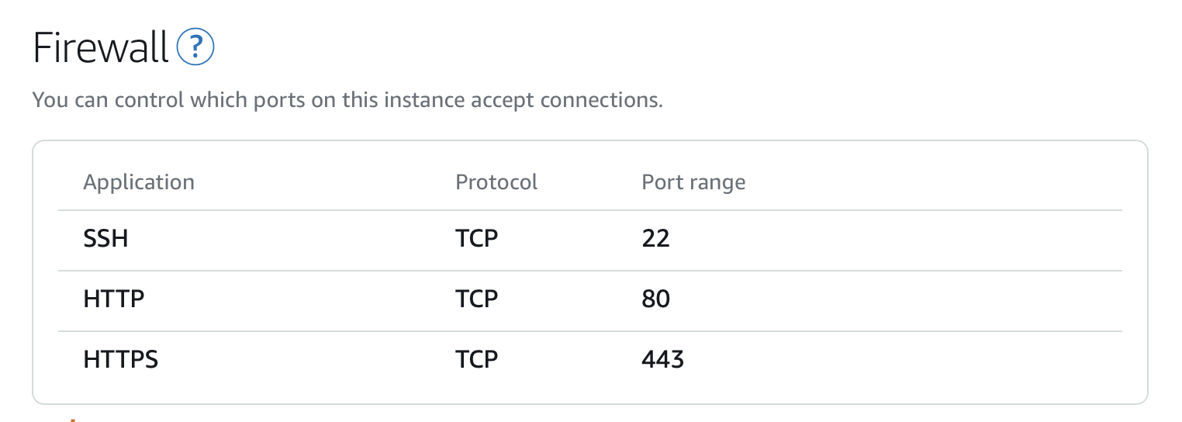Select the SSH application name
The height and width of the screenshot is (422, 1182).
[105, 238]
